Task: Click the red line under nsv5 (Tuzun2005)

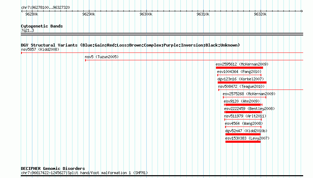Action: (194, 60)
